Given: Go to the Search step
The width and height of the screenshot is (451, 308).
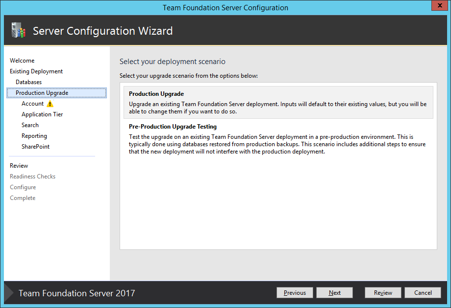Looking at the screenshot, I should click(x=30, y=125).
